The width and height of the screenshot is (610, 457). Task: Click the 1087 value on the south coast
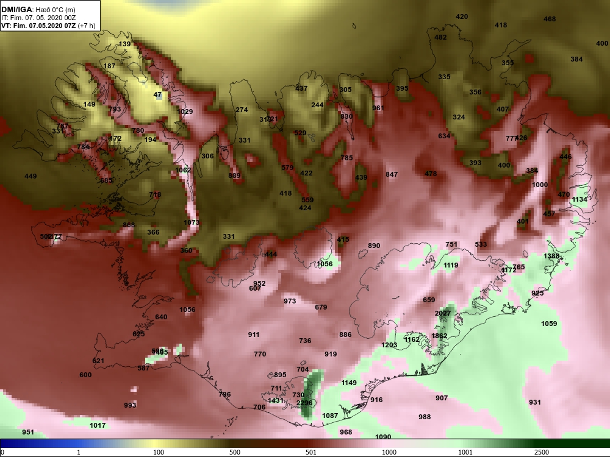click(330, 416)
